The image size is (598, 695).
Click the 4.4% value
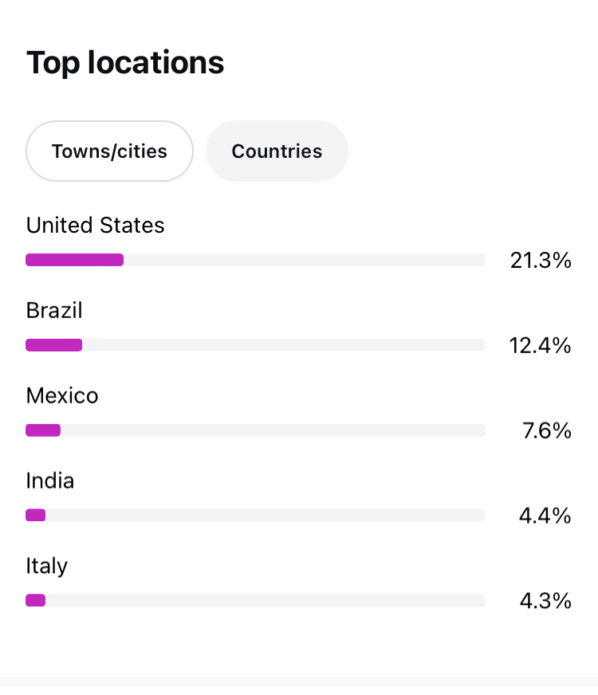[x=545, y=516]
